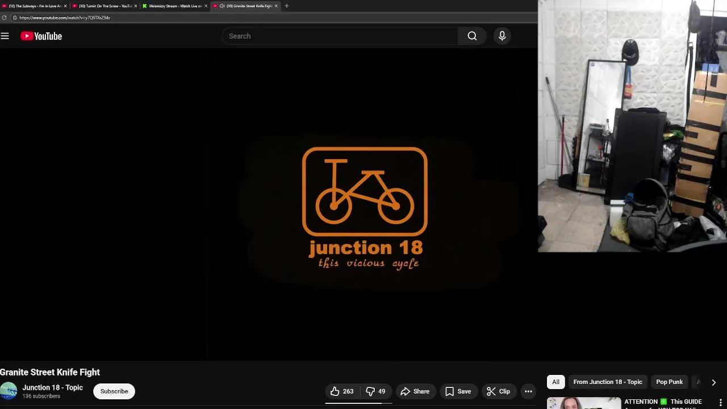Select the Pop Punk filter chip
This screenshot has width=727, height=409.
pyautogui.click(x=669, y=382)
